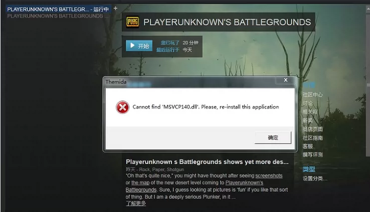Viewport: 370px width, 212px height.
Task: Select the greyed PLAYERUNKNOWN'S BATTLEGROUNDS list entry
Action: tap(58, 16)
